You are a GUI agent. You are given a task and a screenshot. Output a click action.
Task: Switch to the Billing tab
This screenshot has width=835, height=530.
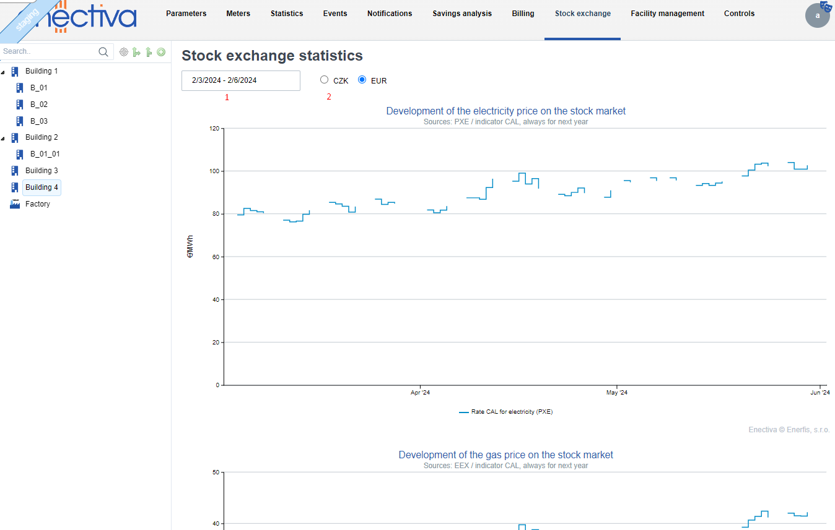523,14
